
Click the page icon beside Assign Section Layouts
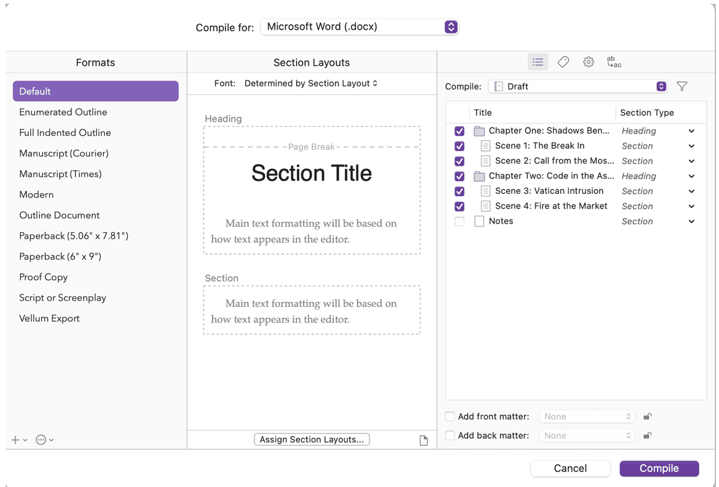tap(423, 440)
